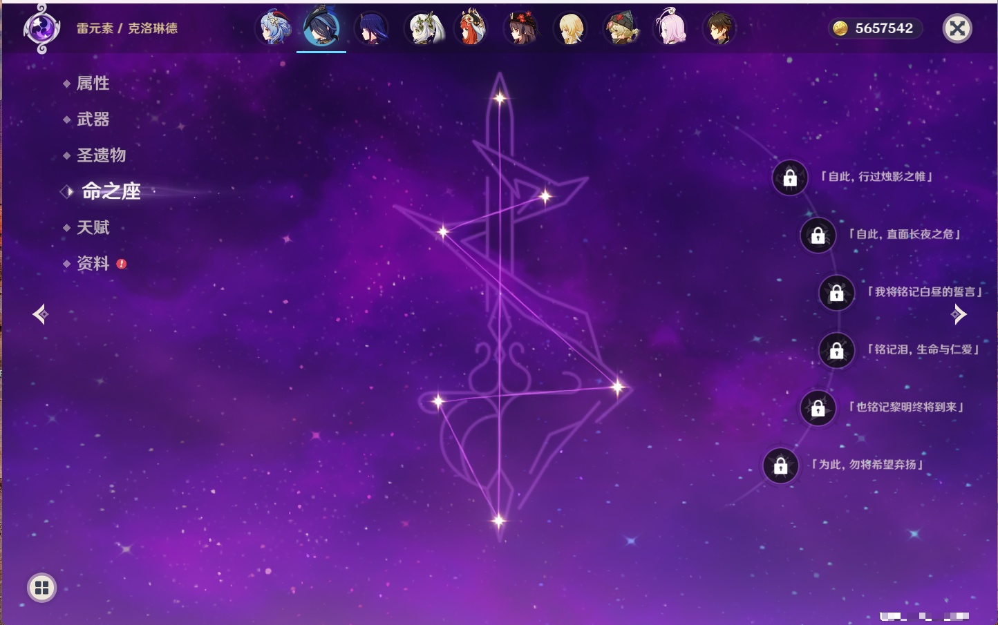Click the Mora balance 5657542
This screenshot has width=998, height=625.
(876, 28)
